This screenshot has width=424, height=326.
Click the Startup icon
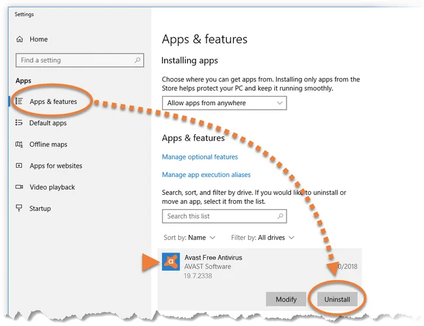coord(19,208)
